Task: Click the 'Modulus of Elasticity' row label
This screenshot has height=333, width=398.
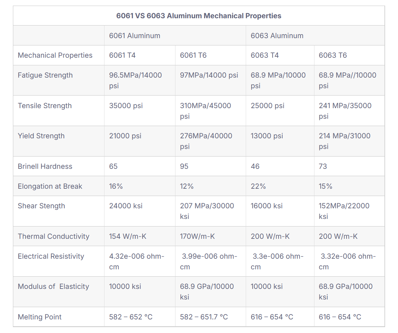Action: tap(53, 286)
